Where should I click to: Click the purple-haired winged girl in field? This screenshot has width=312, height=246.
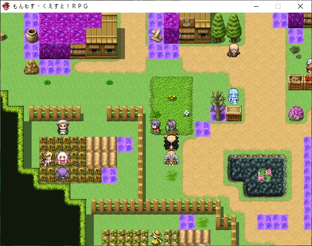[63, 174]
